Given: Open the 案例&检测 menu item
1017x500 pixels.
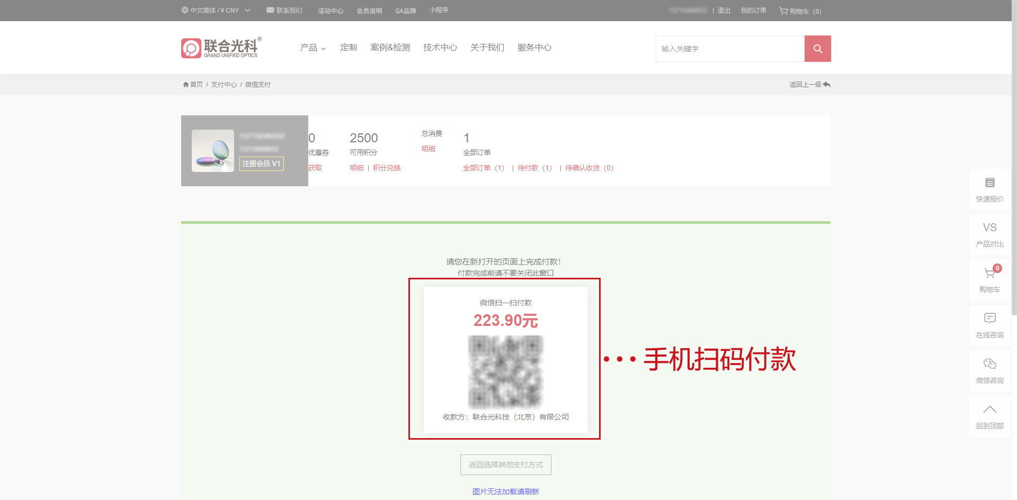Looking at the screenshot, I should click(x=390, y=48).
